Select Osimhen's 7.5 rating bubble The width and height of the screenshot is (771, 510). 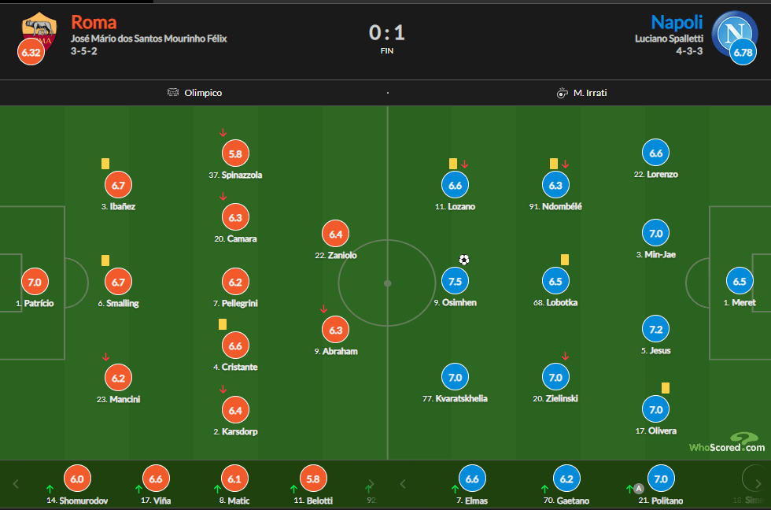455,281
